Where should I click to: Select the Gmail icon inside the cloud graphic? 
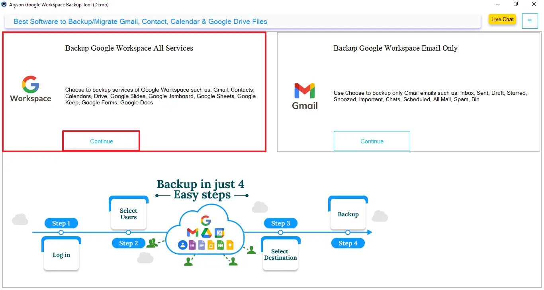(193, 233)
